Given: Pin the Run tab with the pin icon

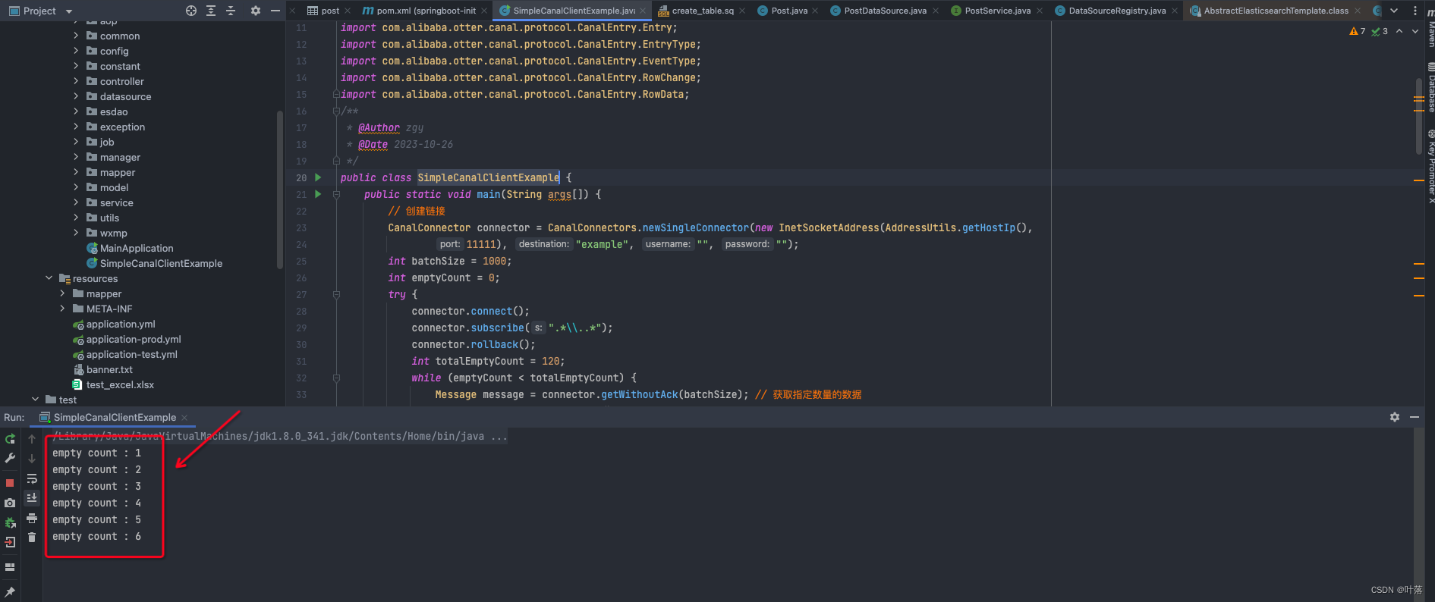Looking at the screenshot, I should tap(10, 591).
